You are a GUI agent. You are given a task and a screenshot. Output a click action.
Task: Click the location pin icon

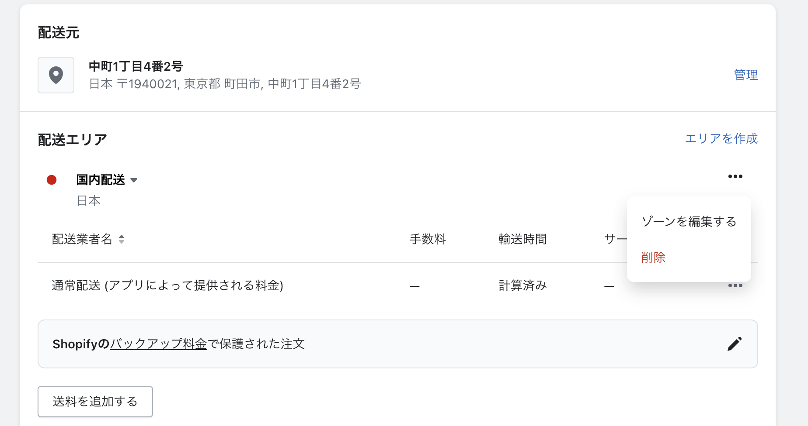pos(56,75)
